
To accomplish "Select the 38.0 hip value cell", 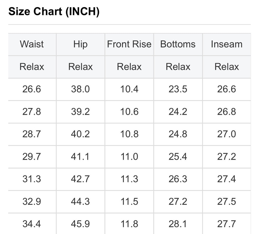I will [80, 89].
